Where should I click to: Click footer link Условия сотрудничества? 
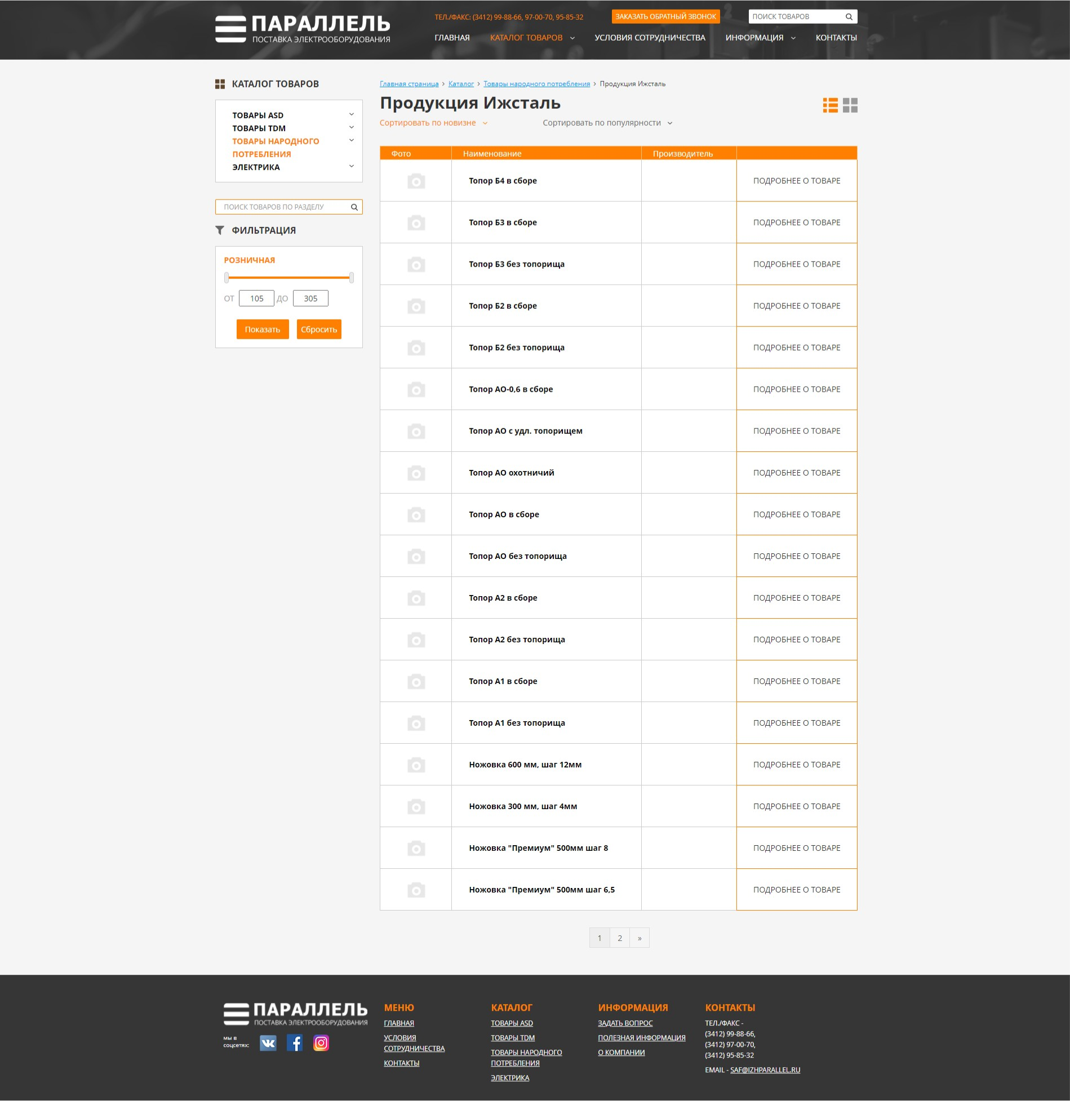click(414, 1043)
